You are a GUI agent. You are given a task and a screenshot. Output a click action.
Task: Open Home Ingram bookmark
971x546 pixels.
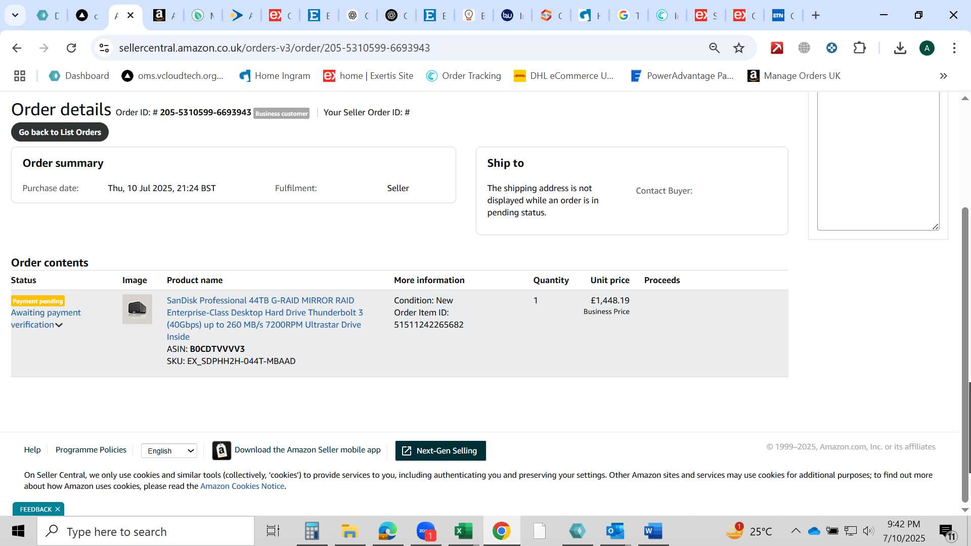(275, 76)
